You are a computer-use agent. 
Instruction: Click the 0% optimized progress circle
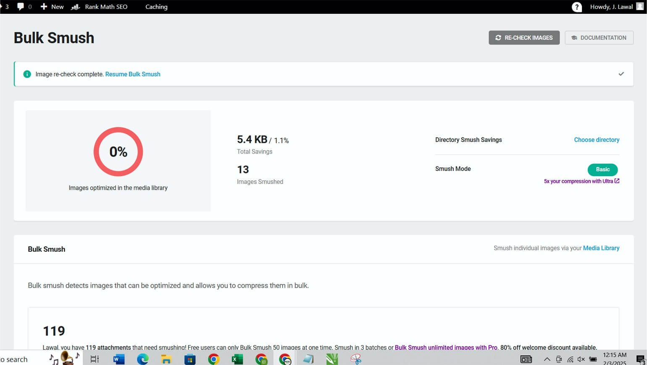(x=118, y=151)
